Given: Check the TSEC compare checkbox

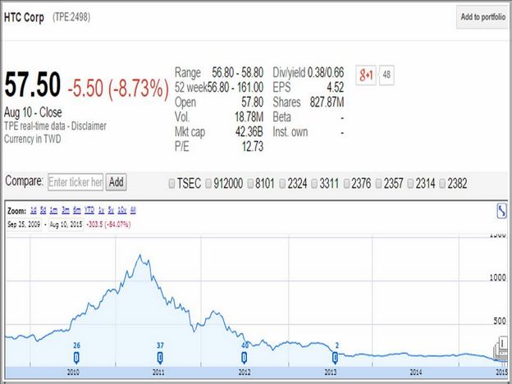Looking at the screenshot, I should pos(171,184).
